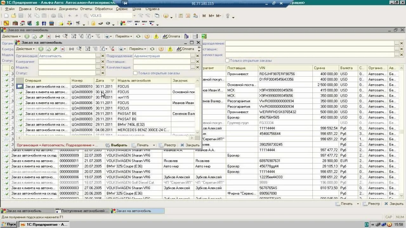
Task: Open Действия dropdown in background order window
Action: (11, 36)
